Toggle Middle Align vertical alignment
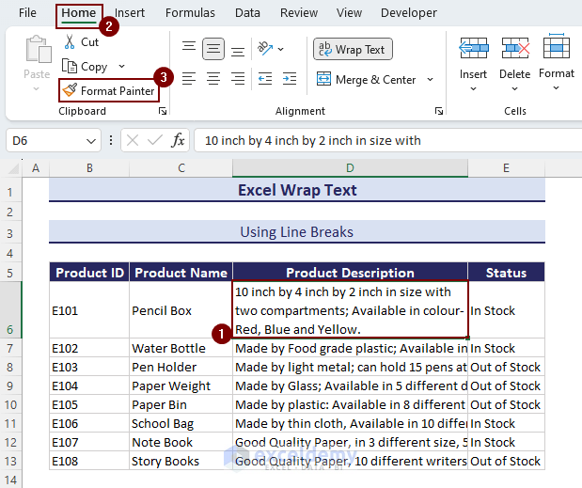Screen dimensions: 582x488 [213, 48]
